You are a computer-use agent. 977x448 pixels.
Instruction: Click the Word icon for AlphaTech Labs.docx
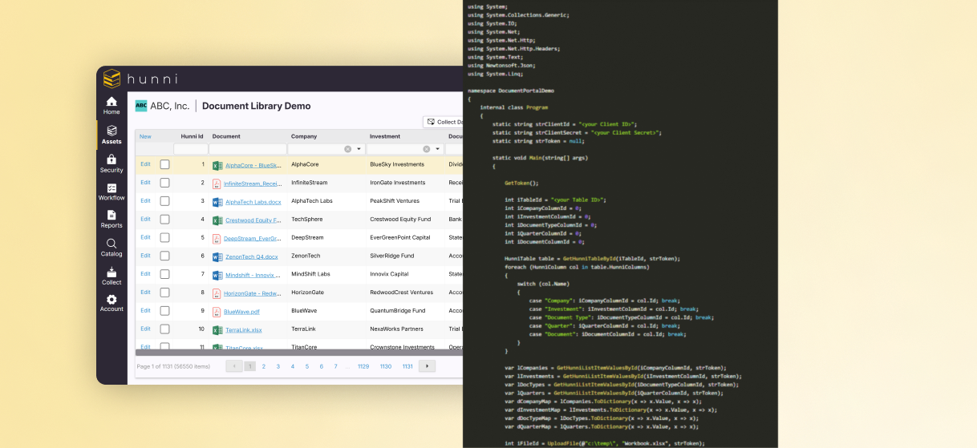click(217, 202)
